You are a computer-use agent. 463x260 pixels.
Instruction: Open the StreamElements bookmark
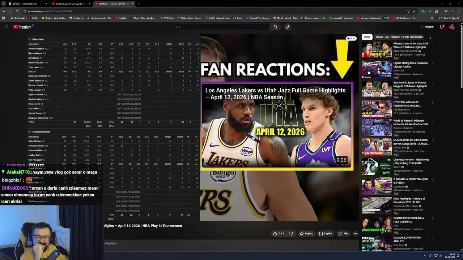(99, 18)
